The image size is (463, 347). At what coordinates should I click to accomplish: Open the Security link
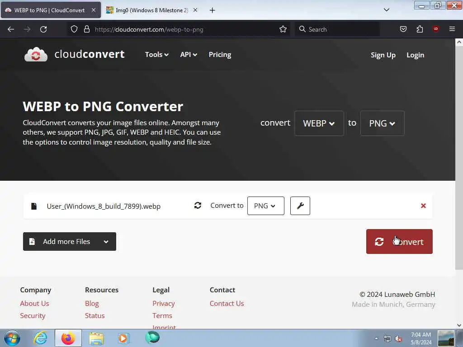(x=33, y=316)
